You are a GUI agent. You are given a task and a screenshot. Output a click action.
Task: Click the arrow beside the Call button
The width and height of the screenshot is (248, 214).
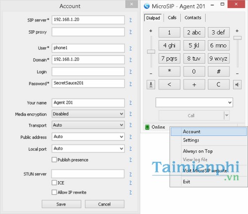[x=227, y=115]
